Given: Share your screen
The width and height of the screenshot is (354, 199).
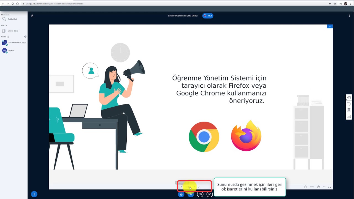Looking at the screenshot, I should point(210,194).
